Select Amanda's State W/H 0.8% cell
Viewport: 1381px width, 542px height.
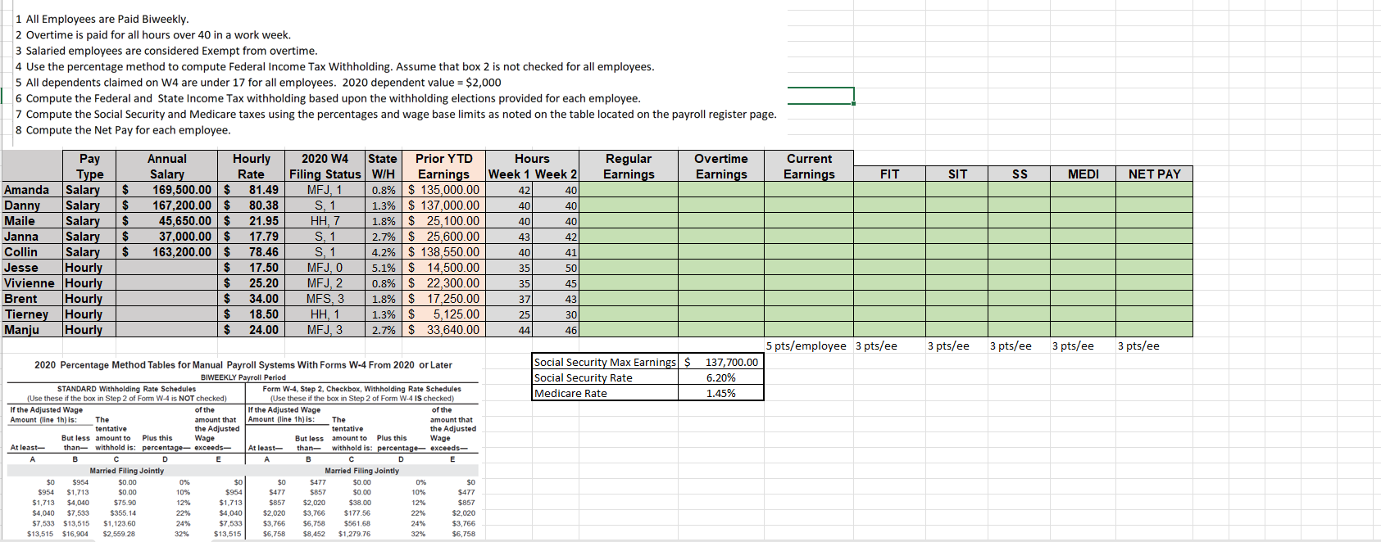point(383,190)
